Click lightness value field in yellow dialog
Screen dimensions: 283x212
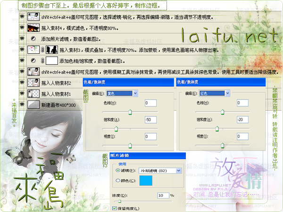coord(151,137)
